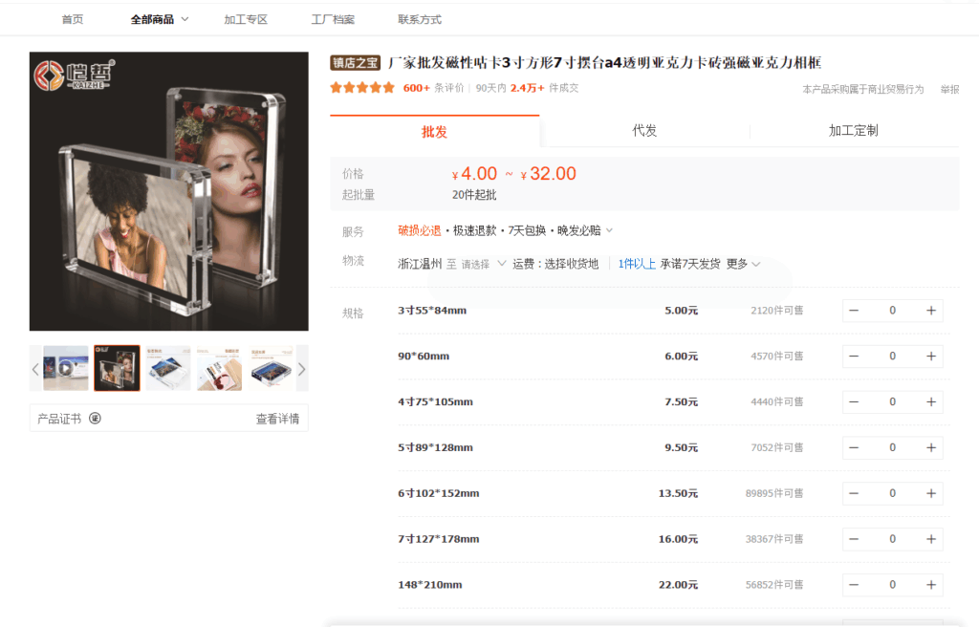Image resolution: width=979 pixels, height=627 pixels.
Task: Reduce quantity of 4寸75*105mm
Action: [854, 401]
